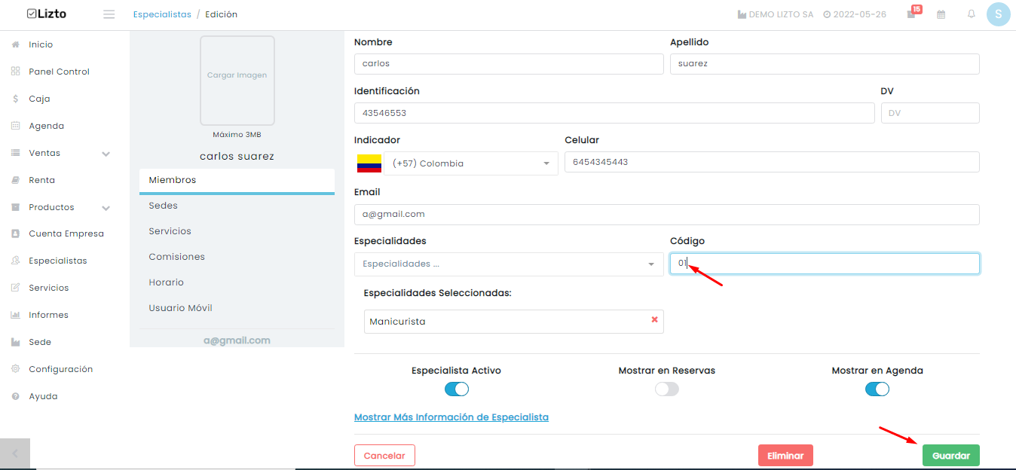Enable Mostrar en Reservas switch

tap(667, 389)
